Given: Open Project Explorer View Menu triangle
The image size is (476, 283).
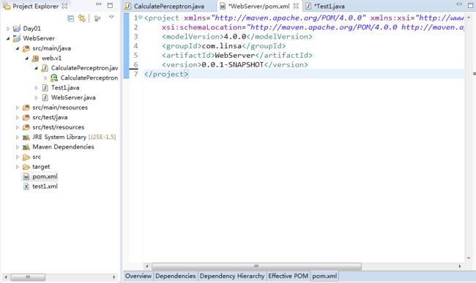Looking at the screenshot, I should (111, 18).
